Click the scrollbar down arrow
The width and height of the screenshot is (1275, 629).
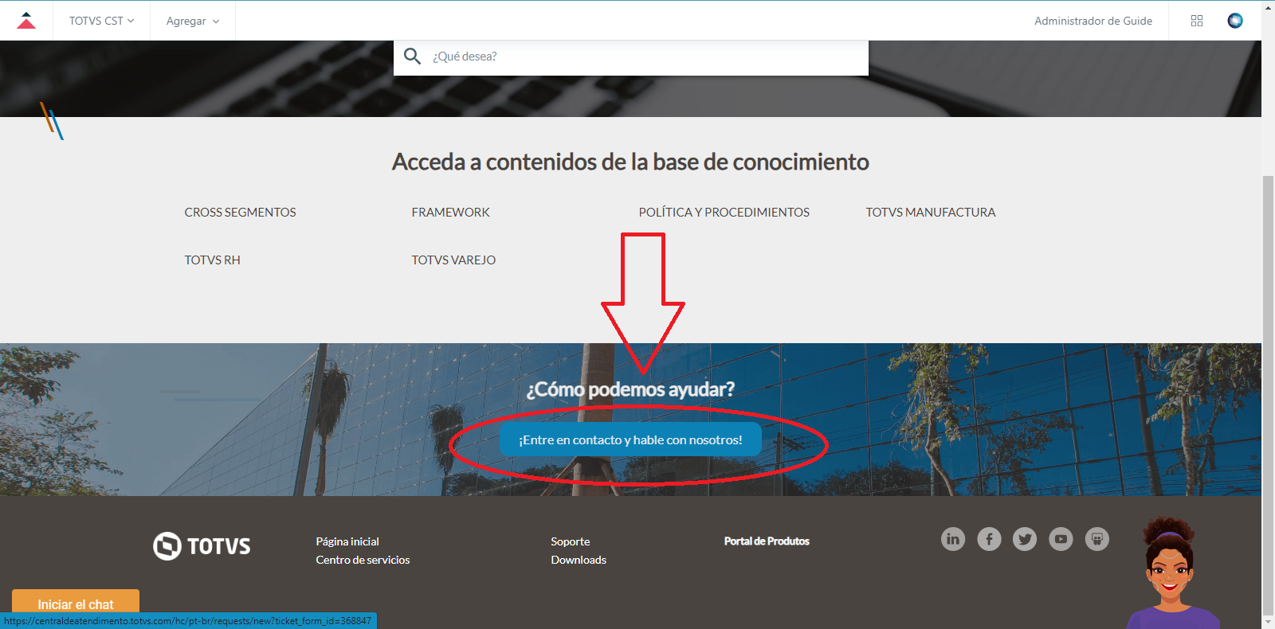1268,622
